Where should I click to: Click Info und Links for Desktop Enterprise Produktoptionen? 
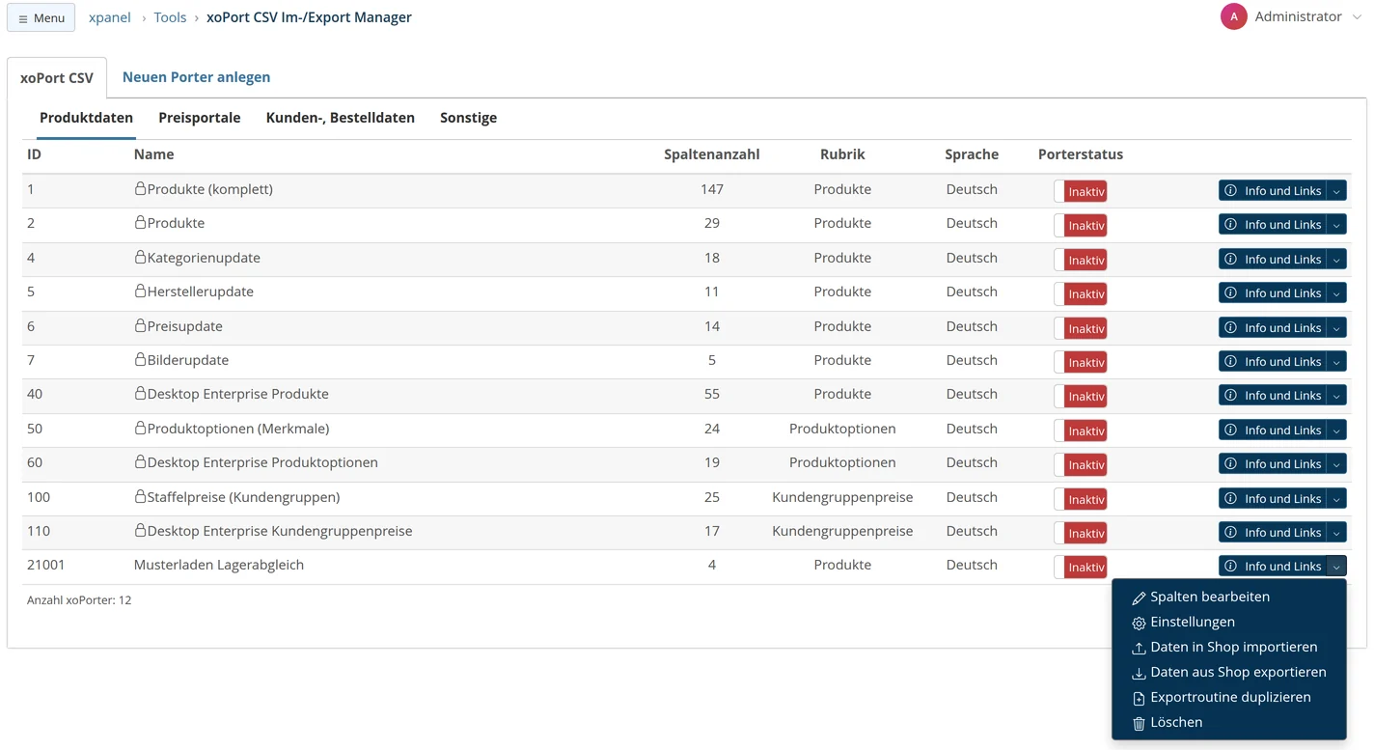(1273, 464)
